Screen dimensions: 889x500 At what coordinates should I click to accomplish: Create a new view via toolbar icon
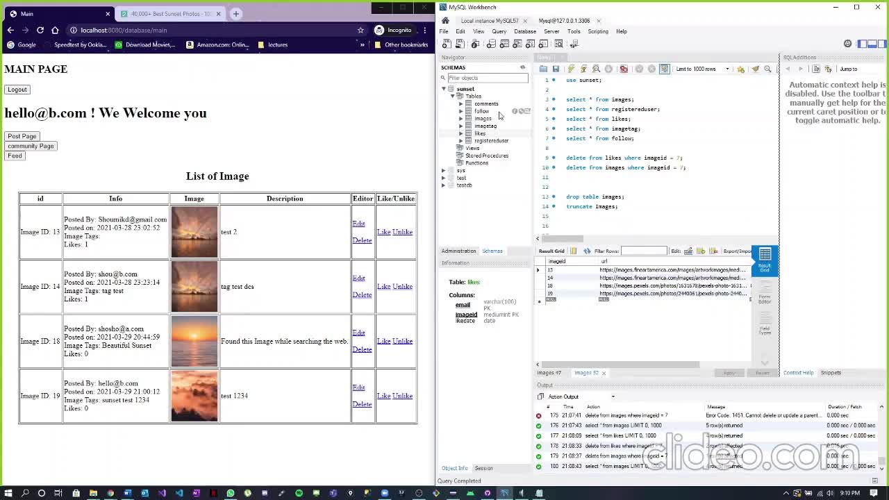click(x=517, y=44)
